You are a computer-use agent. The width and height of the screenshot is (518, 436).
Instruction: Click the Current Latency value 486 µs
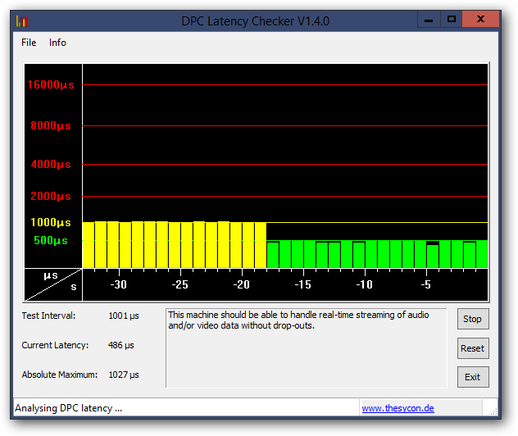pos(121,345)
